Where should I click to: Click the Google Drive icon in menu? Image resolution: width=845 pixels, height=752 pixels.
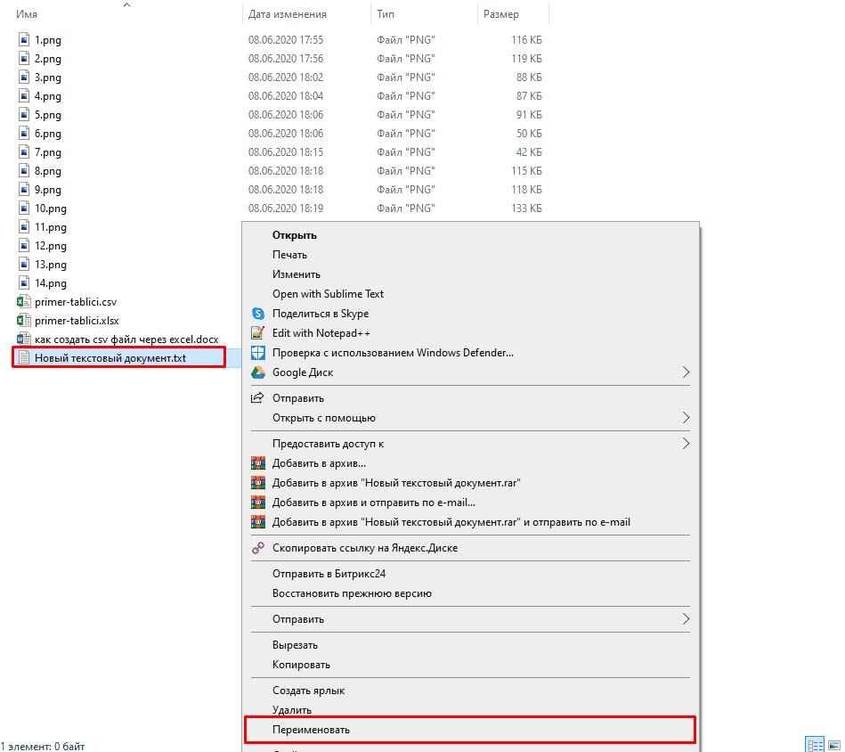(258, 372)
